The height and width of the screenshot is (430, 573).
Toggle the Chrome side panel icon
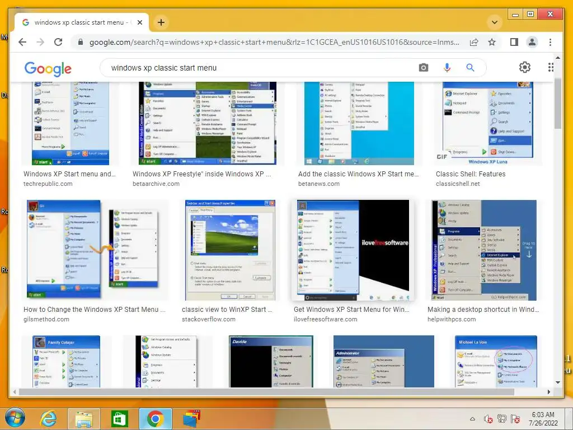click(514, 42)
